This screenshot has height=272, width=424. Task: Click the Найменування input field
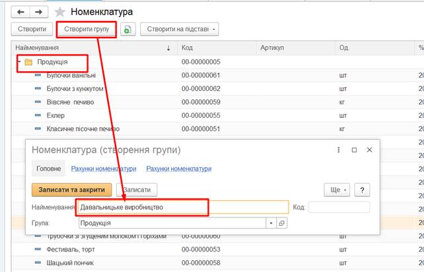[x=182, y=207]
